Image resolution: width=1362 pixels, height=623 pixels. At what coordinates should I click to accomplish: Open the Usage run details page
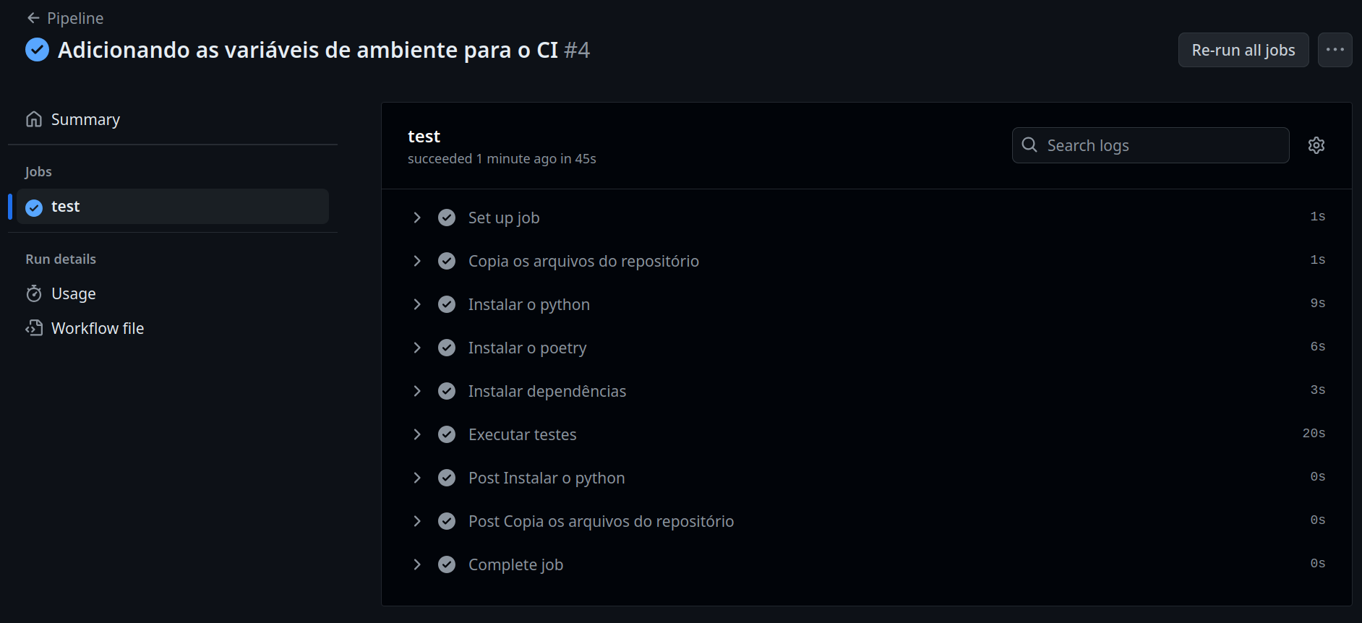click(74, 293)
